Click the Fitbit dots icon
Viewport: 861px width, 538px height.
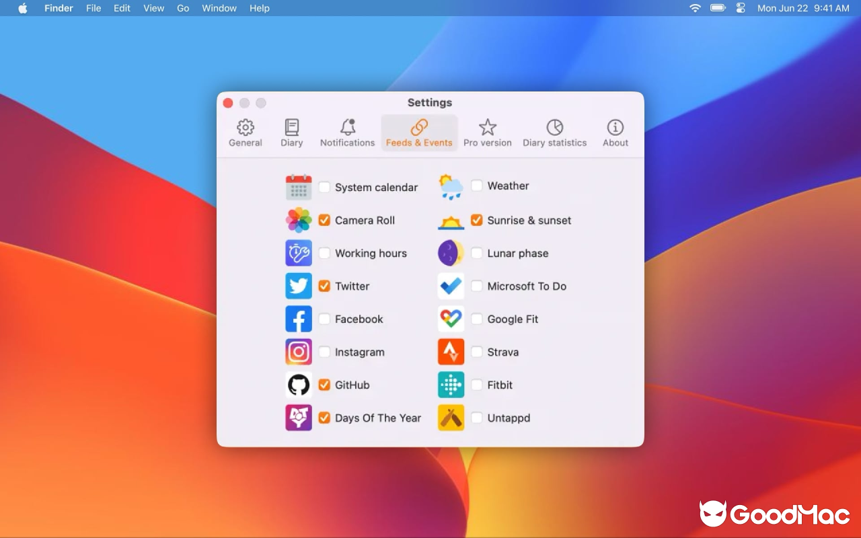click(451, 385)
